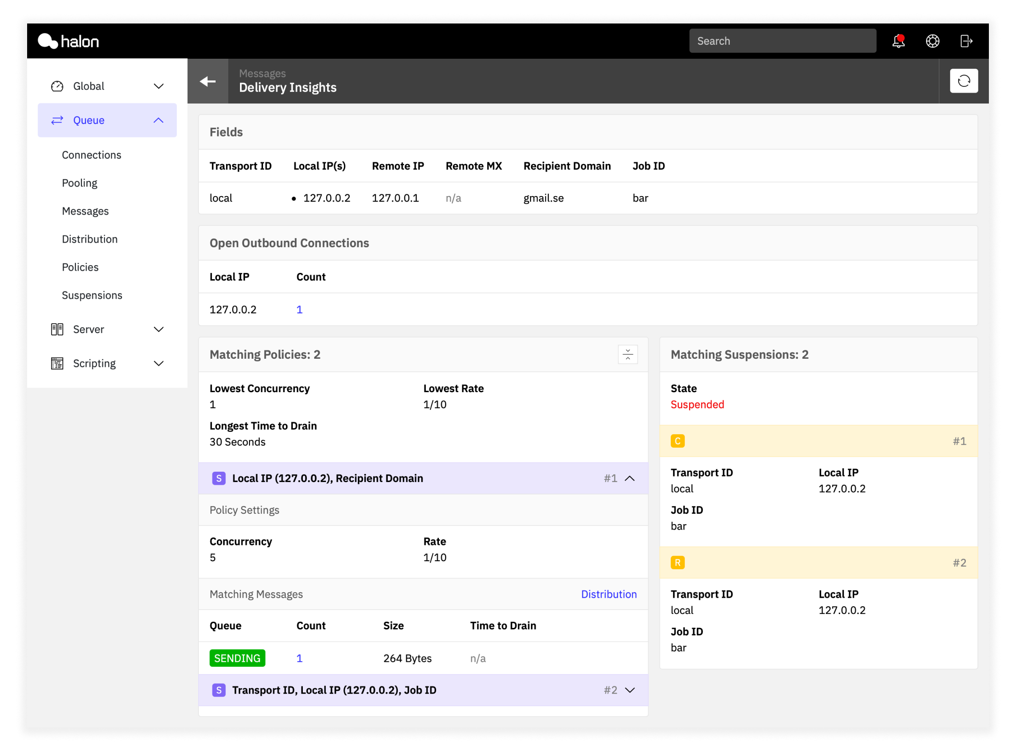Select the Global dashboard icon in sidebar

57,86
